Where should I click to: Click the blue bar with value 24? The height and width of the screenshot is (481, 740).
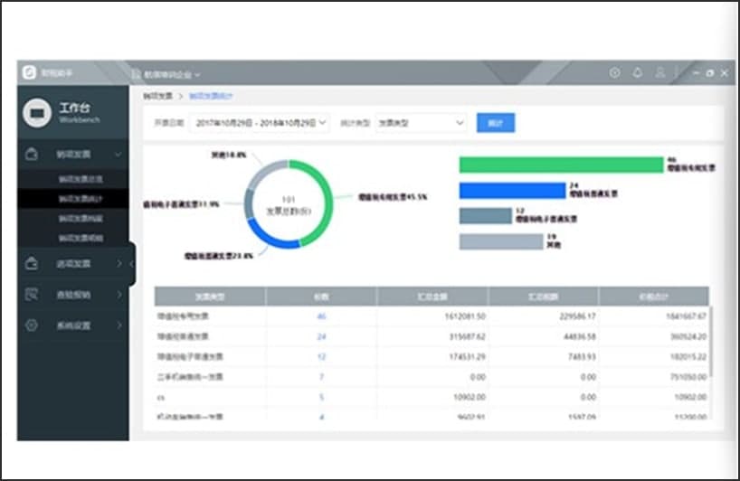[512, 191]
